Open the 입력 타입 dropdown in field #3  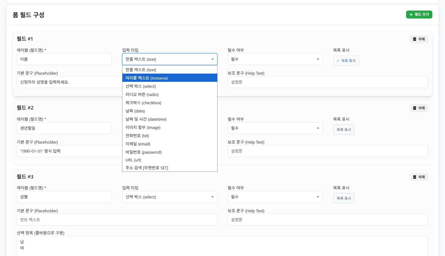point(170,197)
